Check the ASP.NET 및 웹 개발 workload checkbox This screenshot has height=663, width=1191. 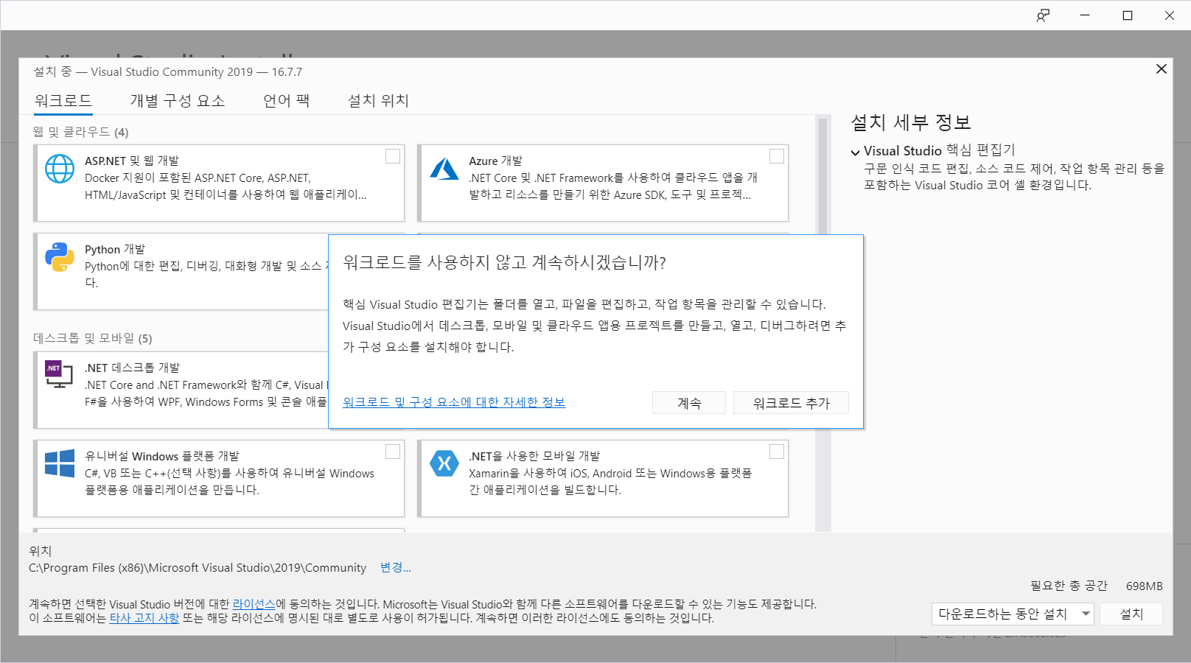(393, 156)
